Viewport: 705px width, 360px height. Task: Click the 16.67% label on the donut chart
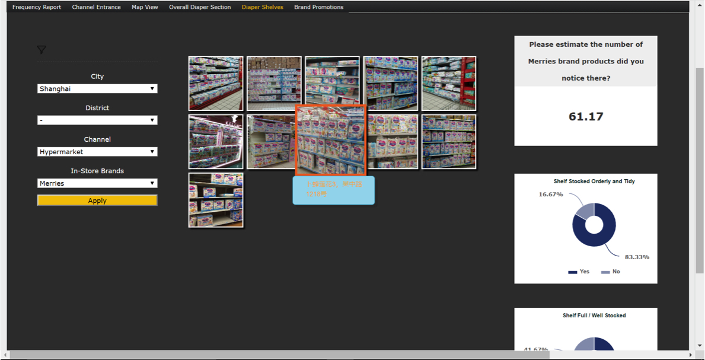tap(550, 194)
